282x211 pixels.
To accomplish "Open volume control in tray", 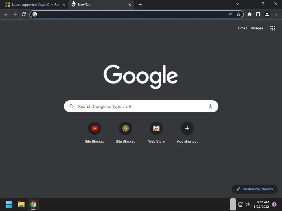I will pyautogui.click(x=247, y=204).
